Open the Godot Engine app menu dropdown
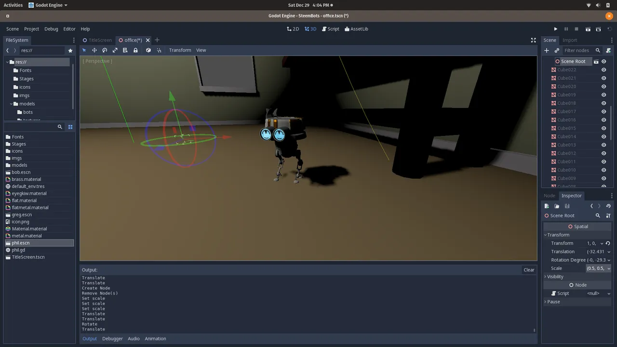 [x=48, y=5]
